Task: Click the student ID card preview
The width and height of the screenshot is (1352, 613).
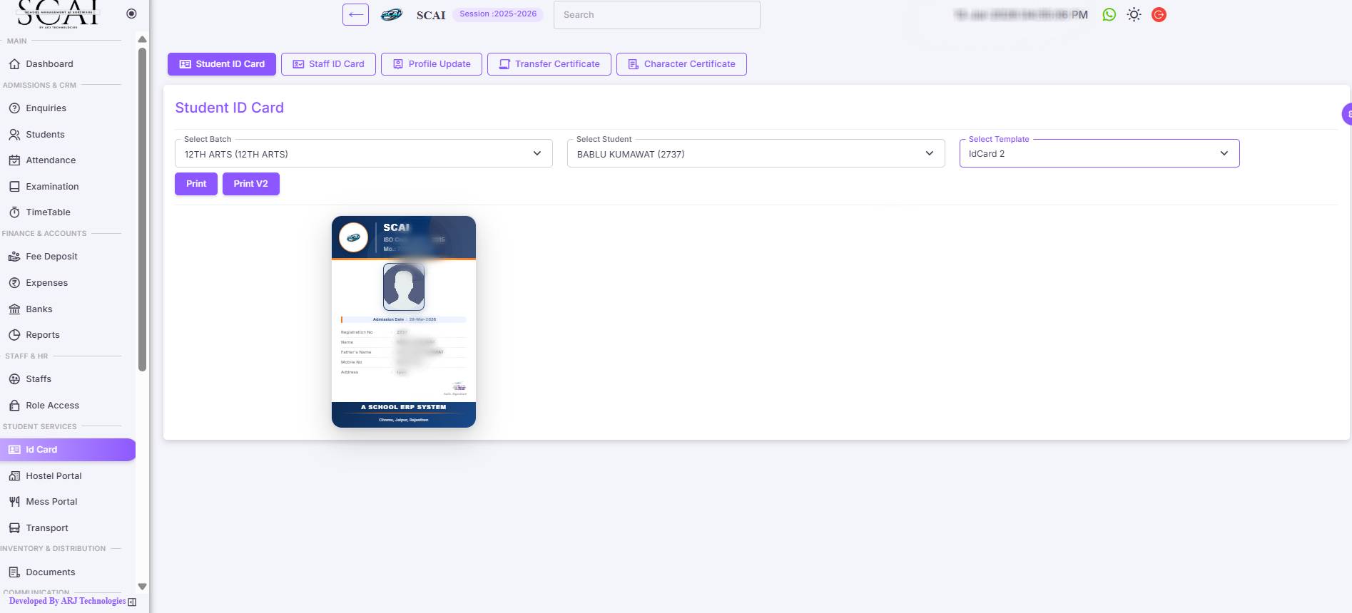Action: (x=404, y=321)
